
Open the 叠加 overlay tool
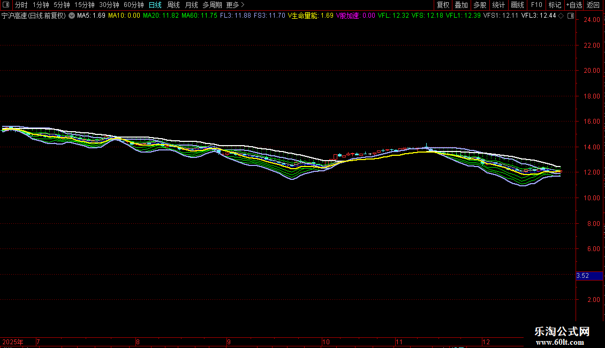(461, 5)
